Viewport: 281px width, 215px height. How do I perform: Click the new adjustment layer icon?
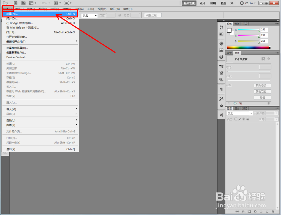click(x=255, y=211)
